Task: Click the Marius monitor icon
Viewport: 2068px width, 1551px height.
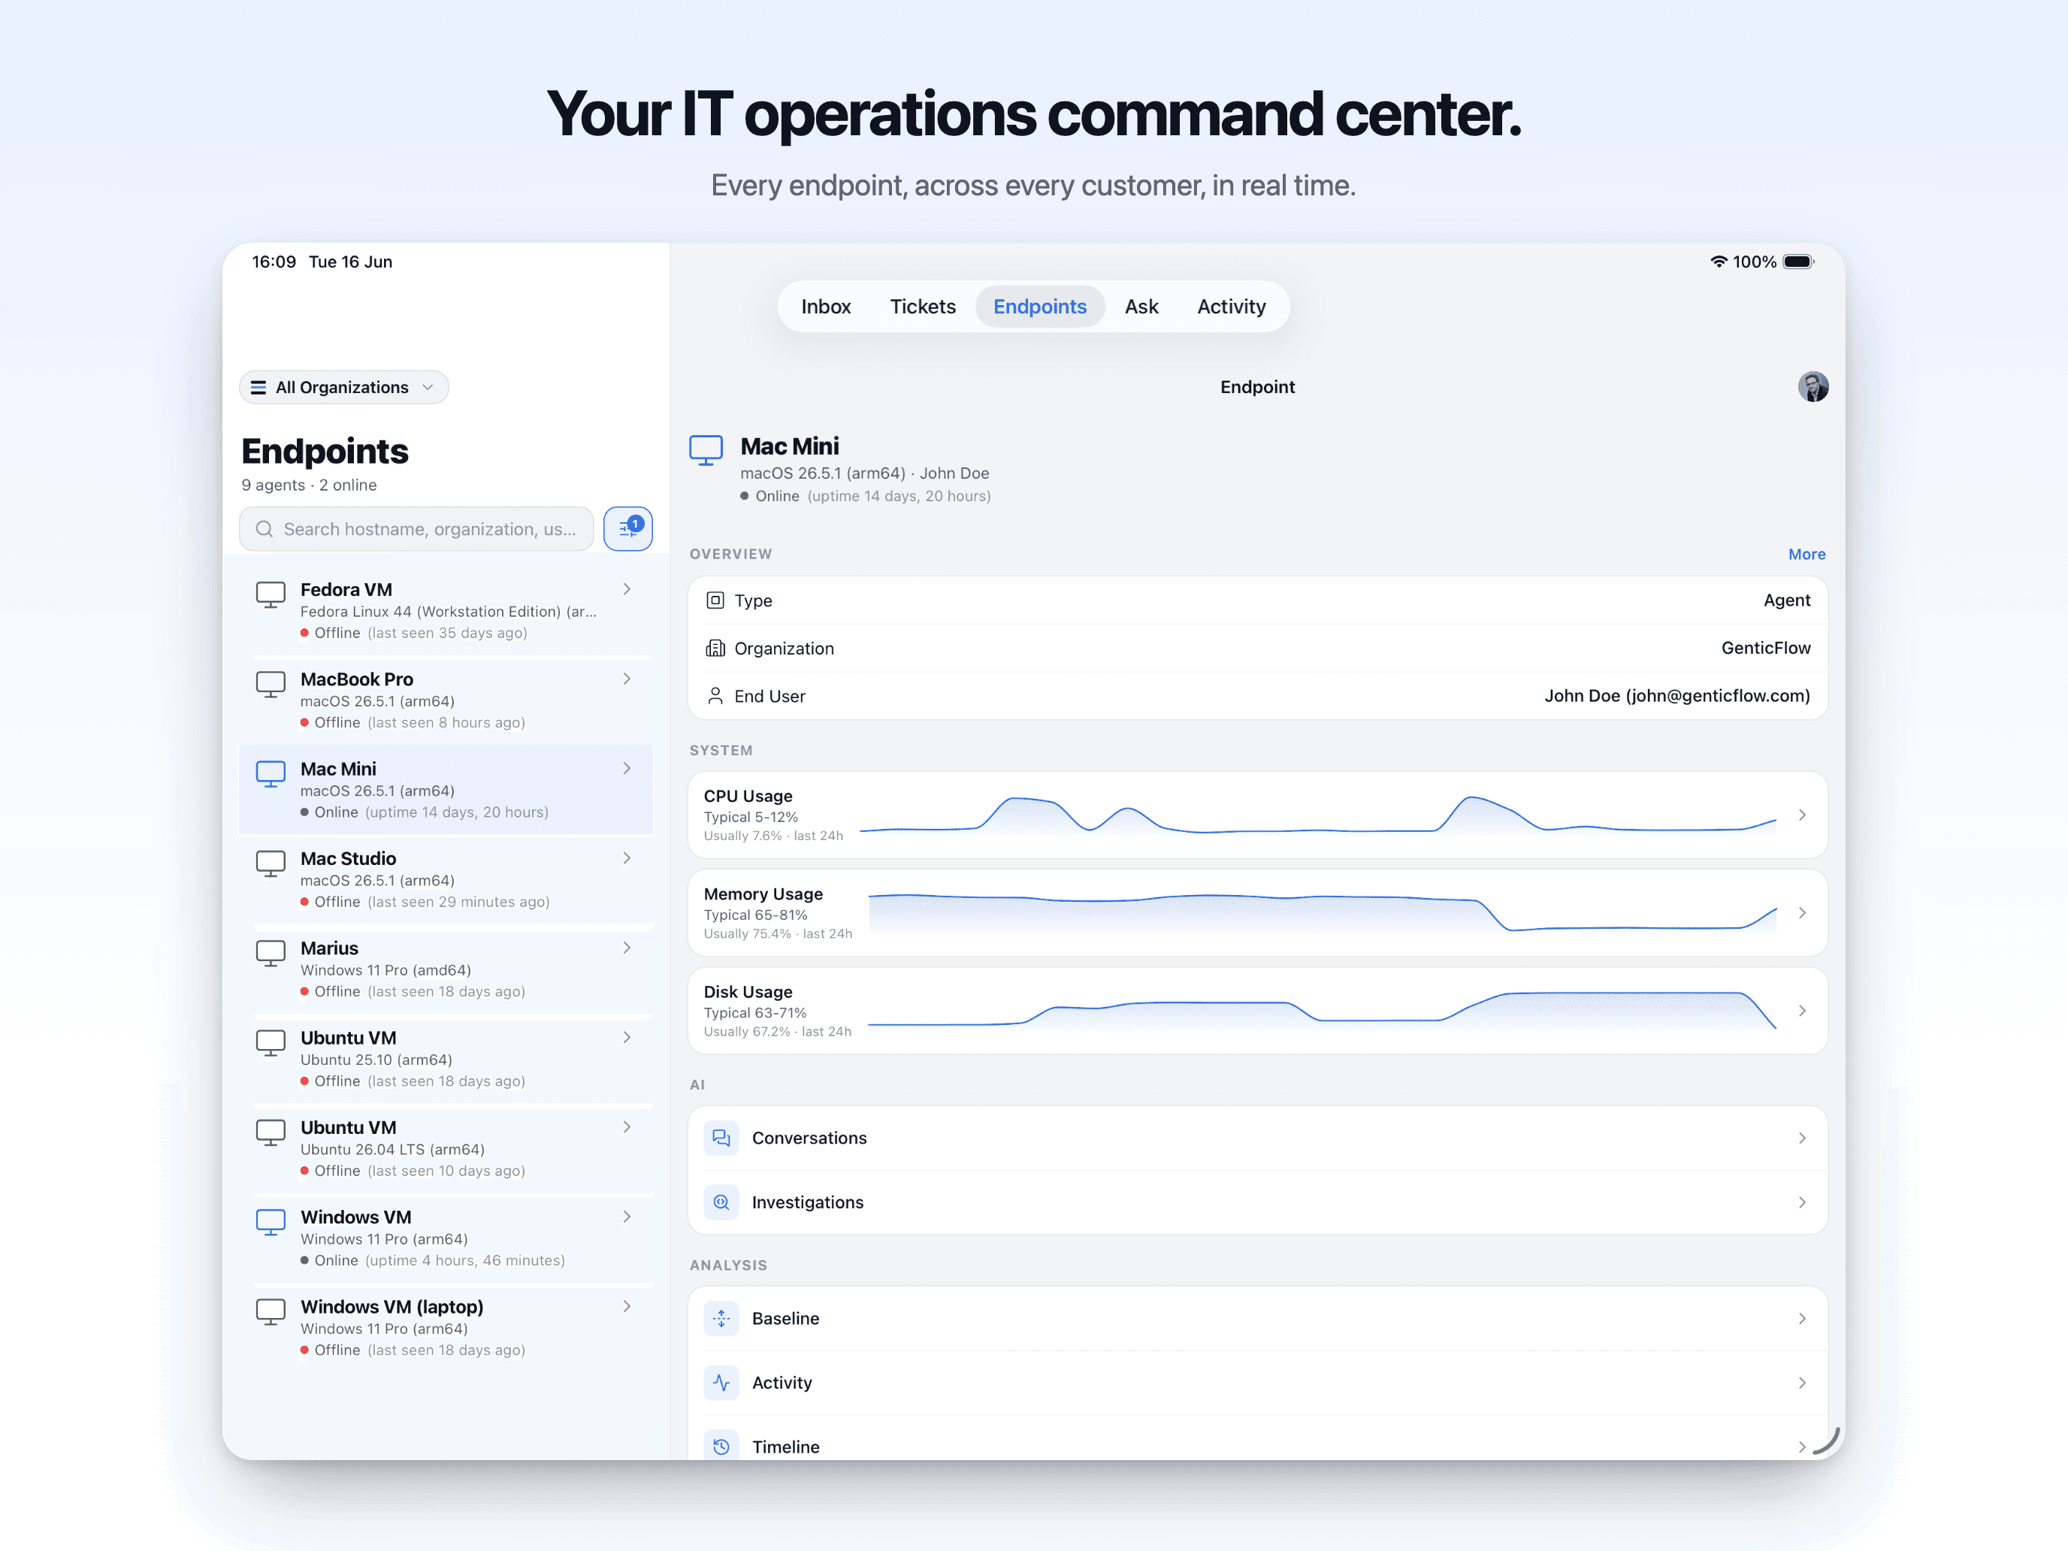Action: [271, 954]
